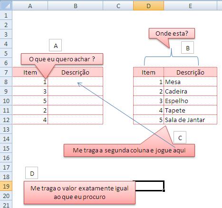Click the 'Me traga a segunda coluna' callout
The height and width of the screenshot is (208, 222).
129,150
